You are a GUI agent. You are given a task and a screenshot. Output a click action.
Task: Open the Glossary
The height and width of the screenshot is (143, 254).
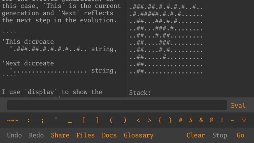click(139, 136)
